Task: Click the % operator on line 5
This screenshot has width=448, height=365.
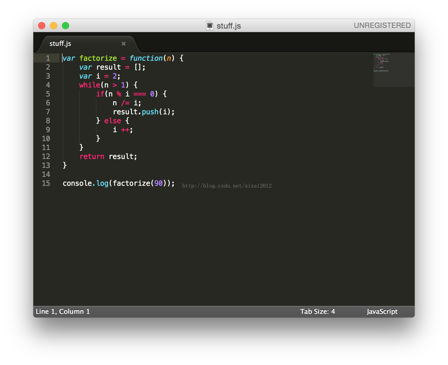Action: (119, 94)
